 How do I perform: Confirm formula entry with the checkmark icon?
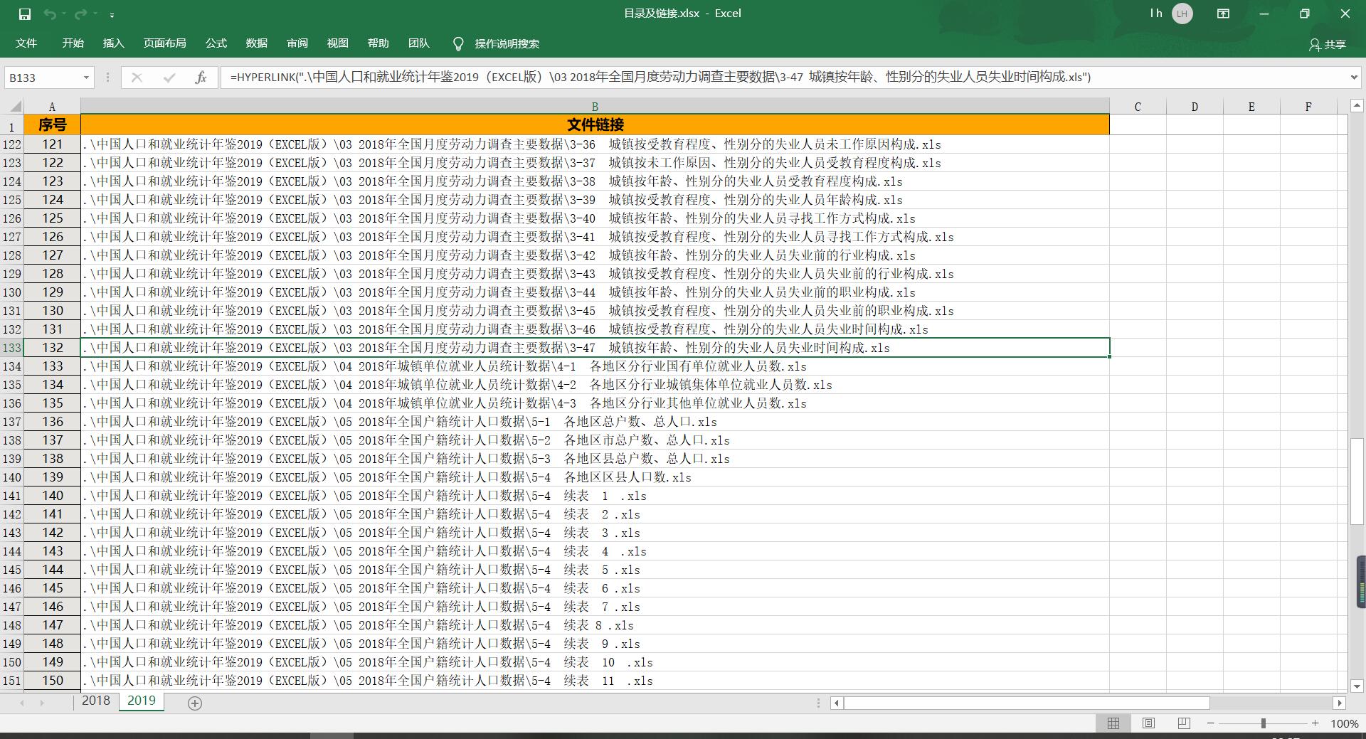(169, 78)
